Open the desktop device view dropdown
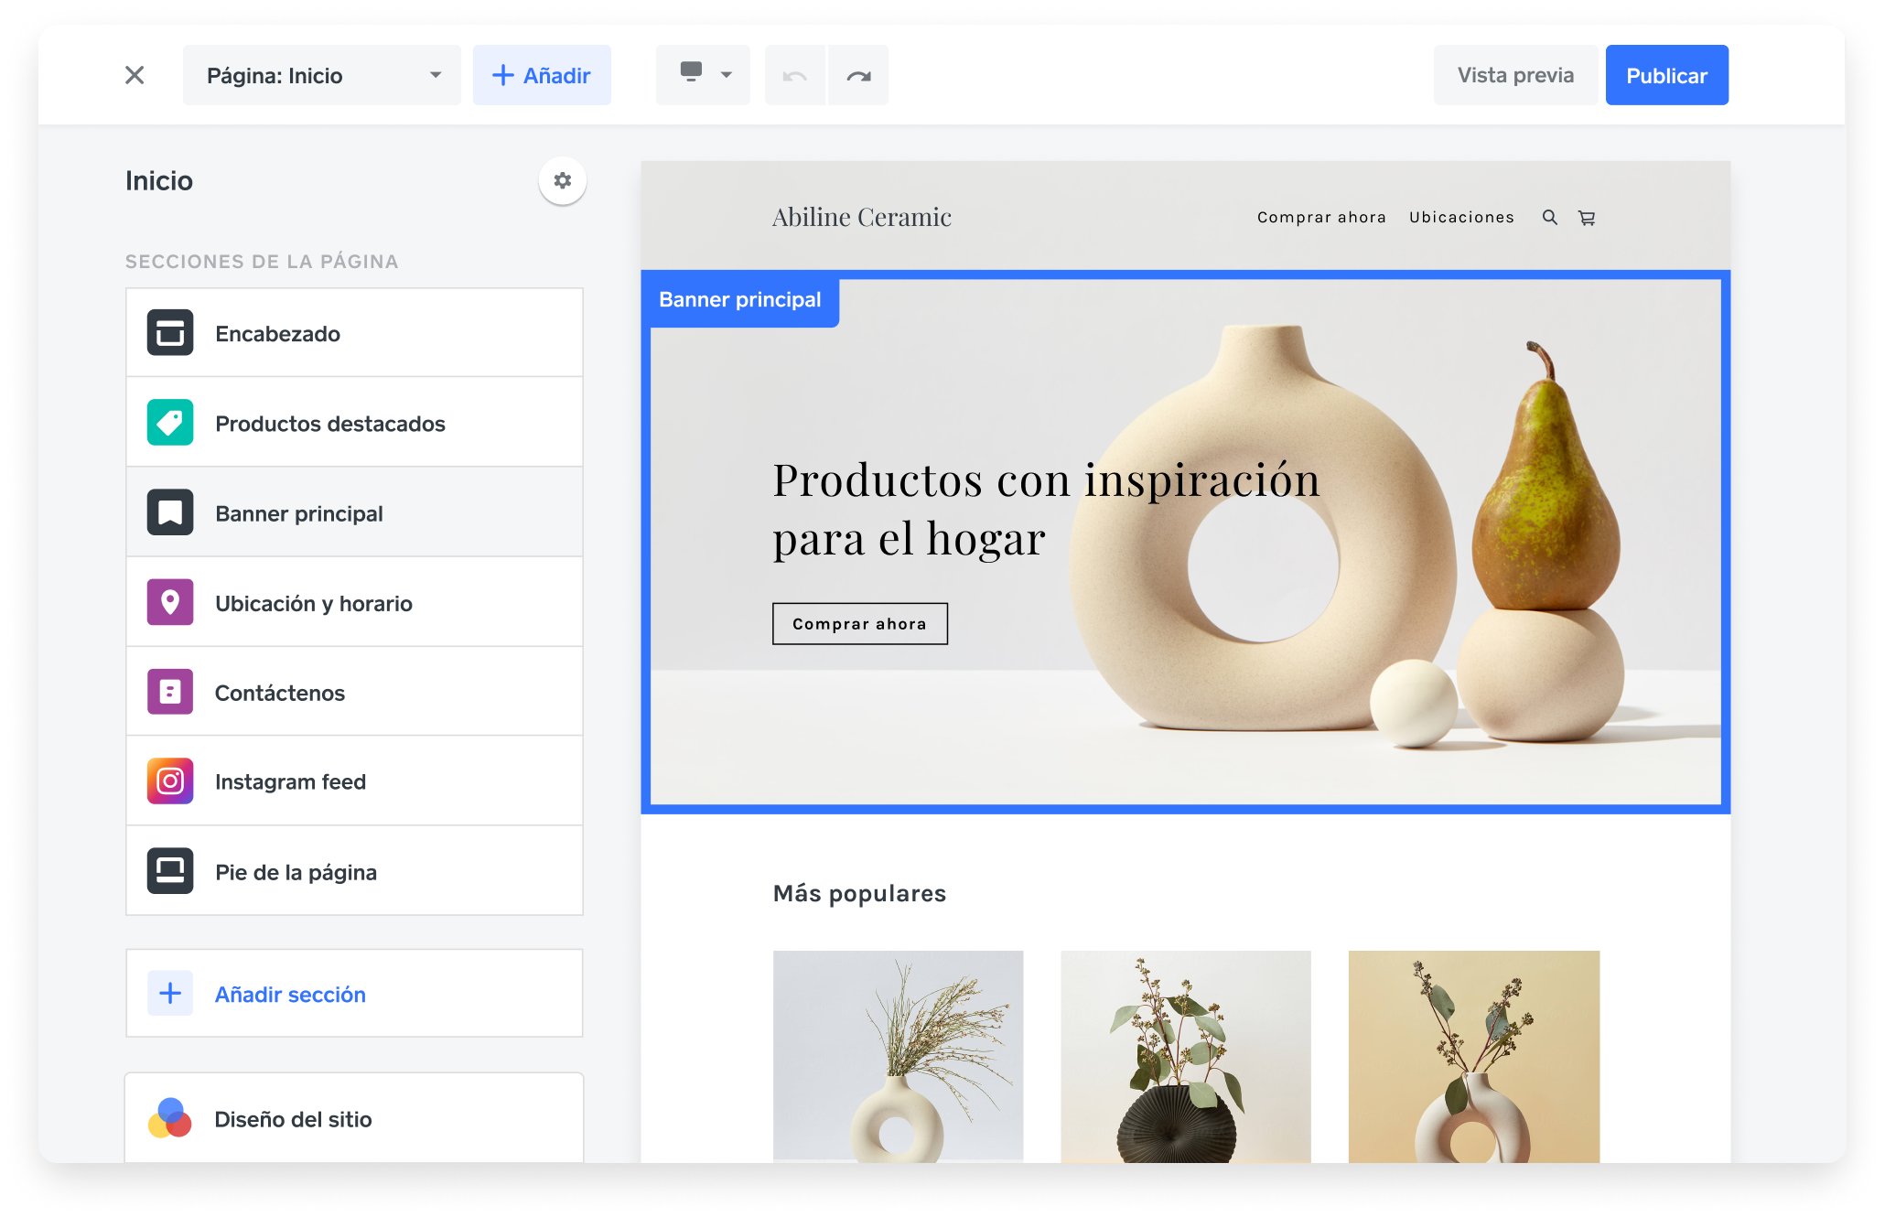 703,75
